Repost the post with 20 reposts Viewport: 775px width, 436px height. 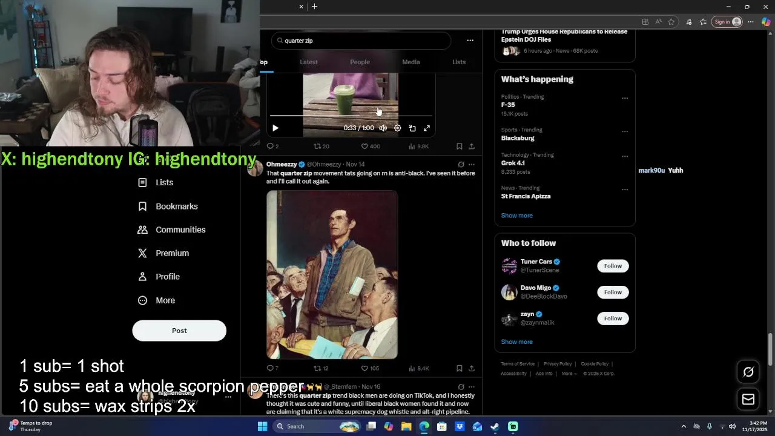click(321, 146)
